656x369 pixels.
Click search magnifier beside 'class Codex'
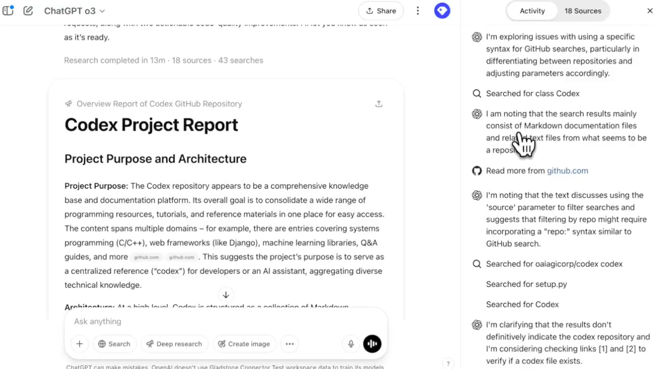coord(477,93)
